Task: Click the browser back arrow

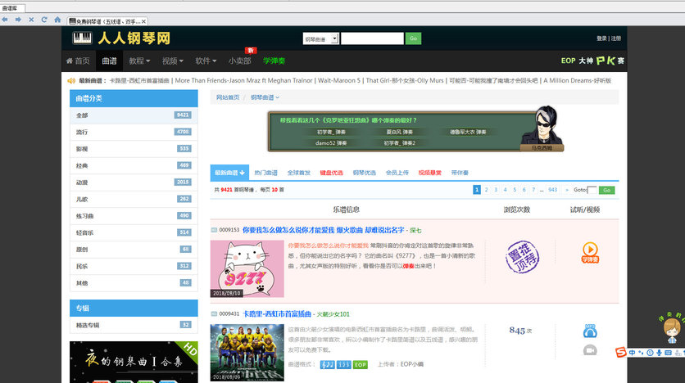Action: (7, 19)
